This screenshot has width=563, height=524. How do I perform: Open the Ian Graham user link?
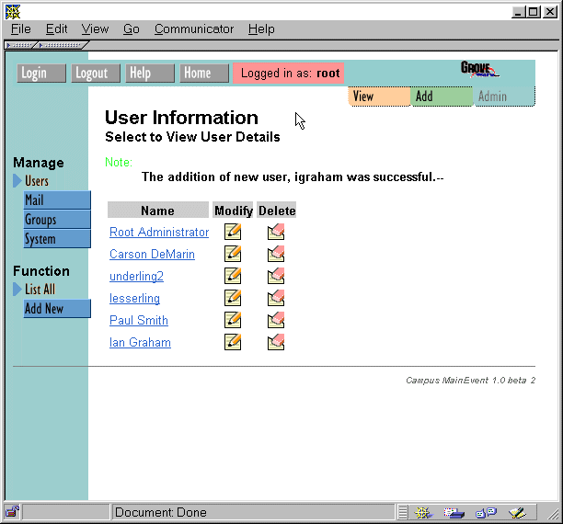coord(140,343)
